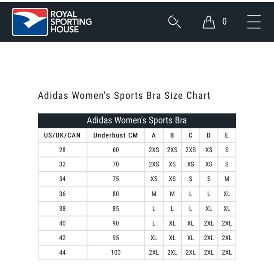Click the cup C column header
This screenshot has height=275, width=274.
190,135
